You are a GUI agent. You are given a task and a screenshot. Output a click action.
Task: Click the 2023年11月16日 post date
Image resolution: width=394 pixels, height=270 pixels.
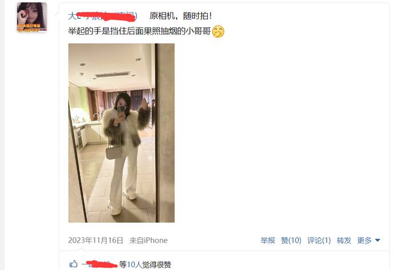(x=96, y=240)
